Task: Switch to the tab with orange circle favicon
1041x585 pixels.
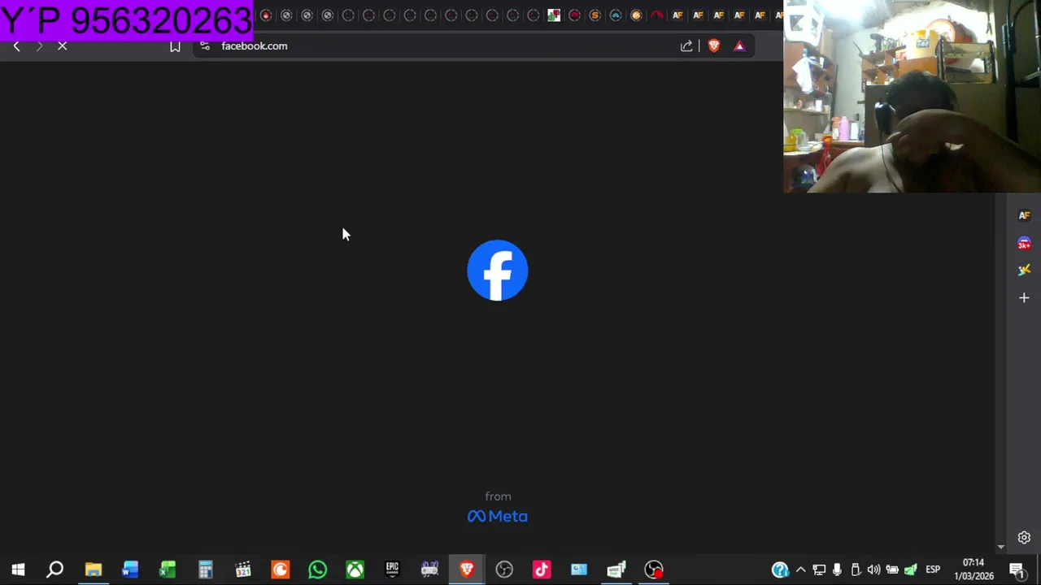Action: coord(636,15)
